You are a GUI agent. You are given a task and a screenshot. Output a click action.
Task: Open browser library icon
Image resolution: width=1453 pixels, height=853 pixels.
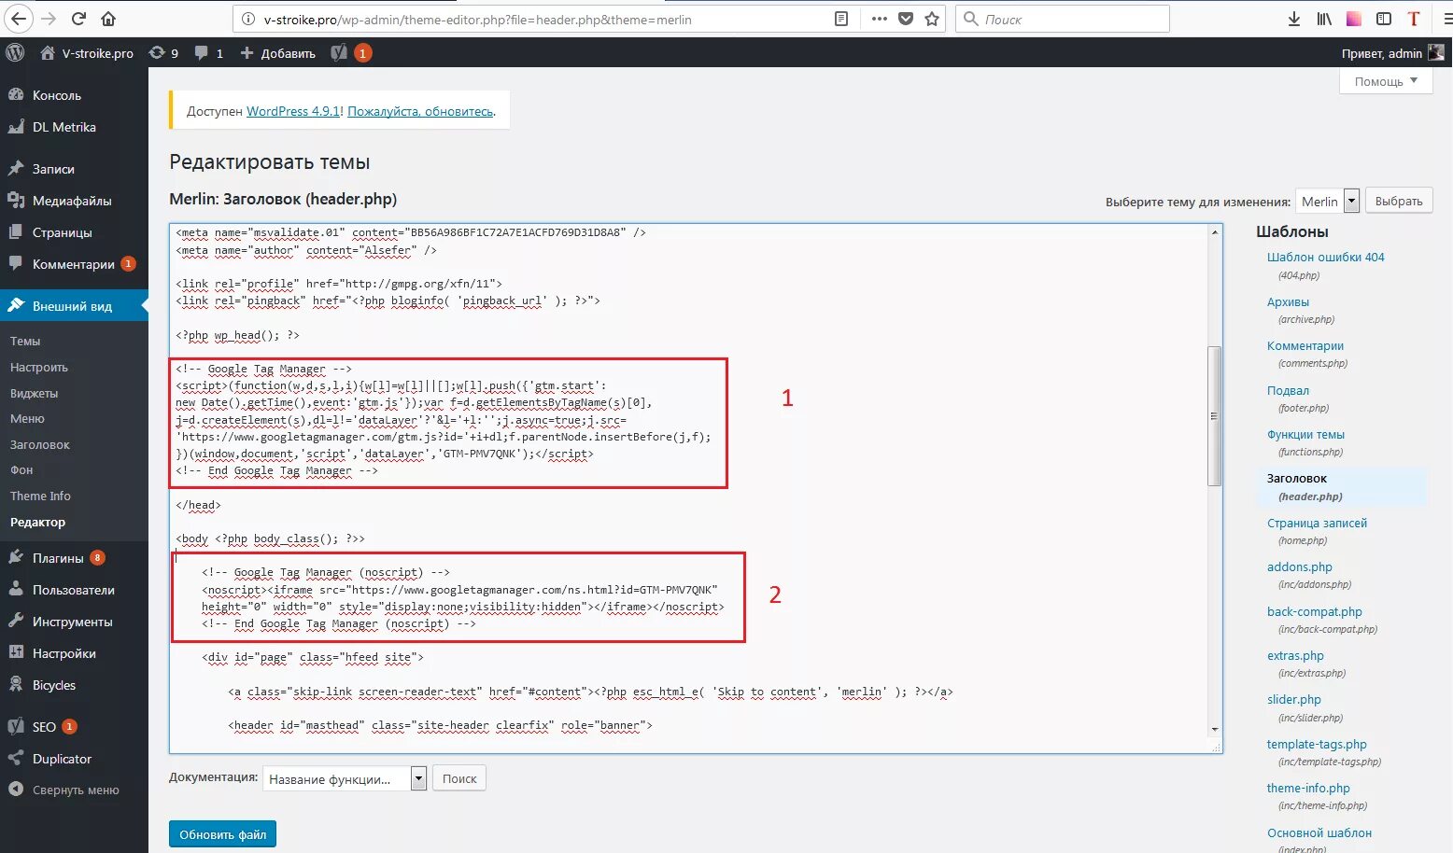(1324, 19)
